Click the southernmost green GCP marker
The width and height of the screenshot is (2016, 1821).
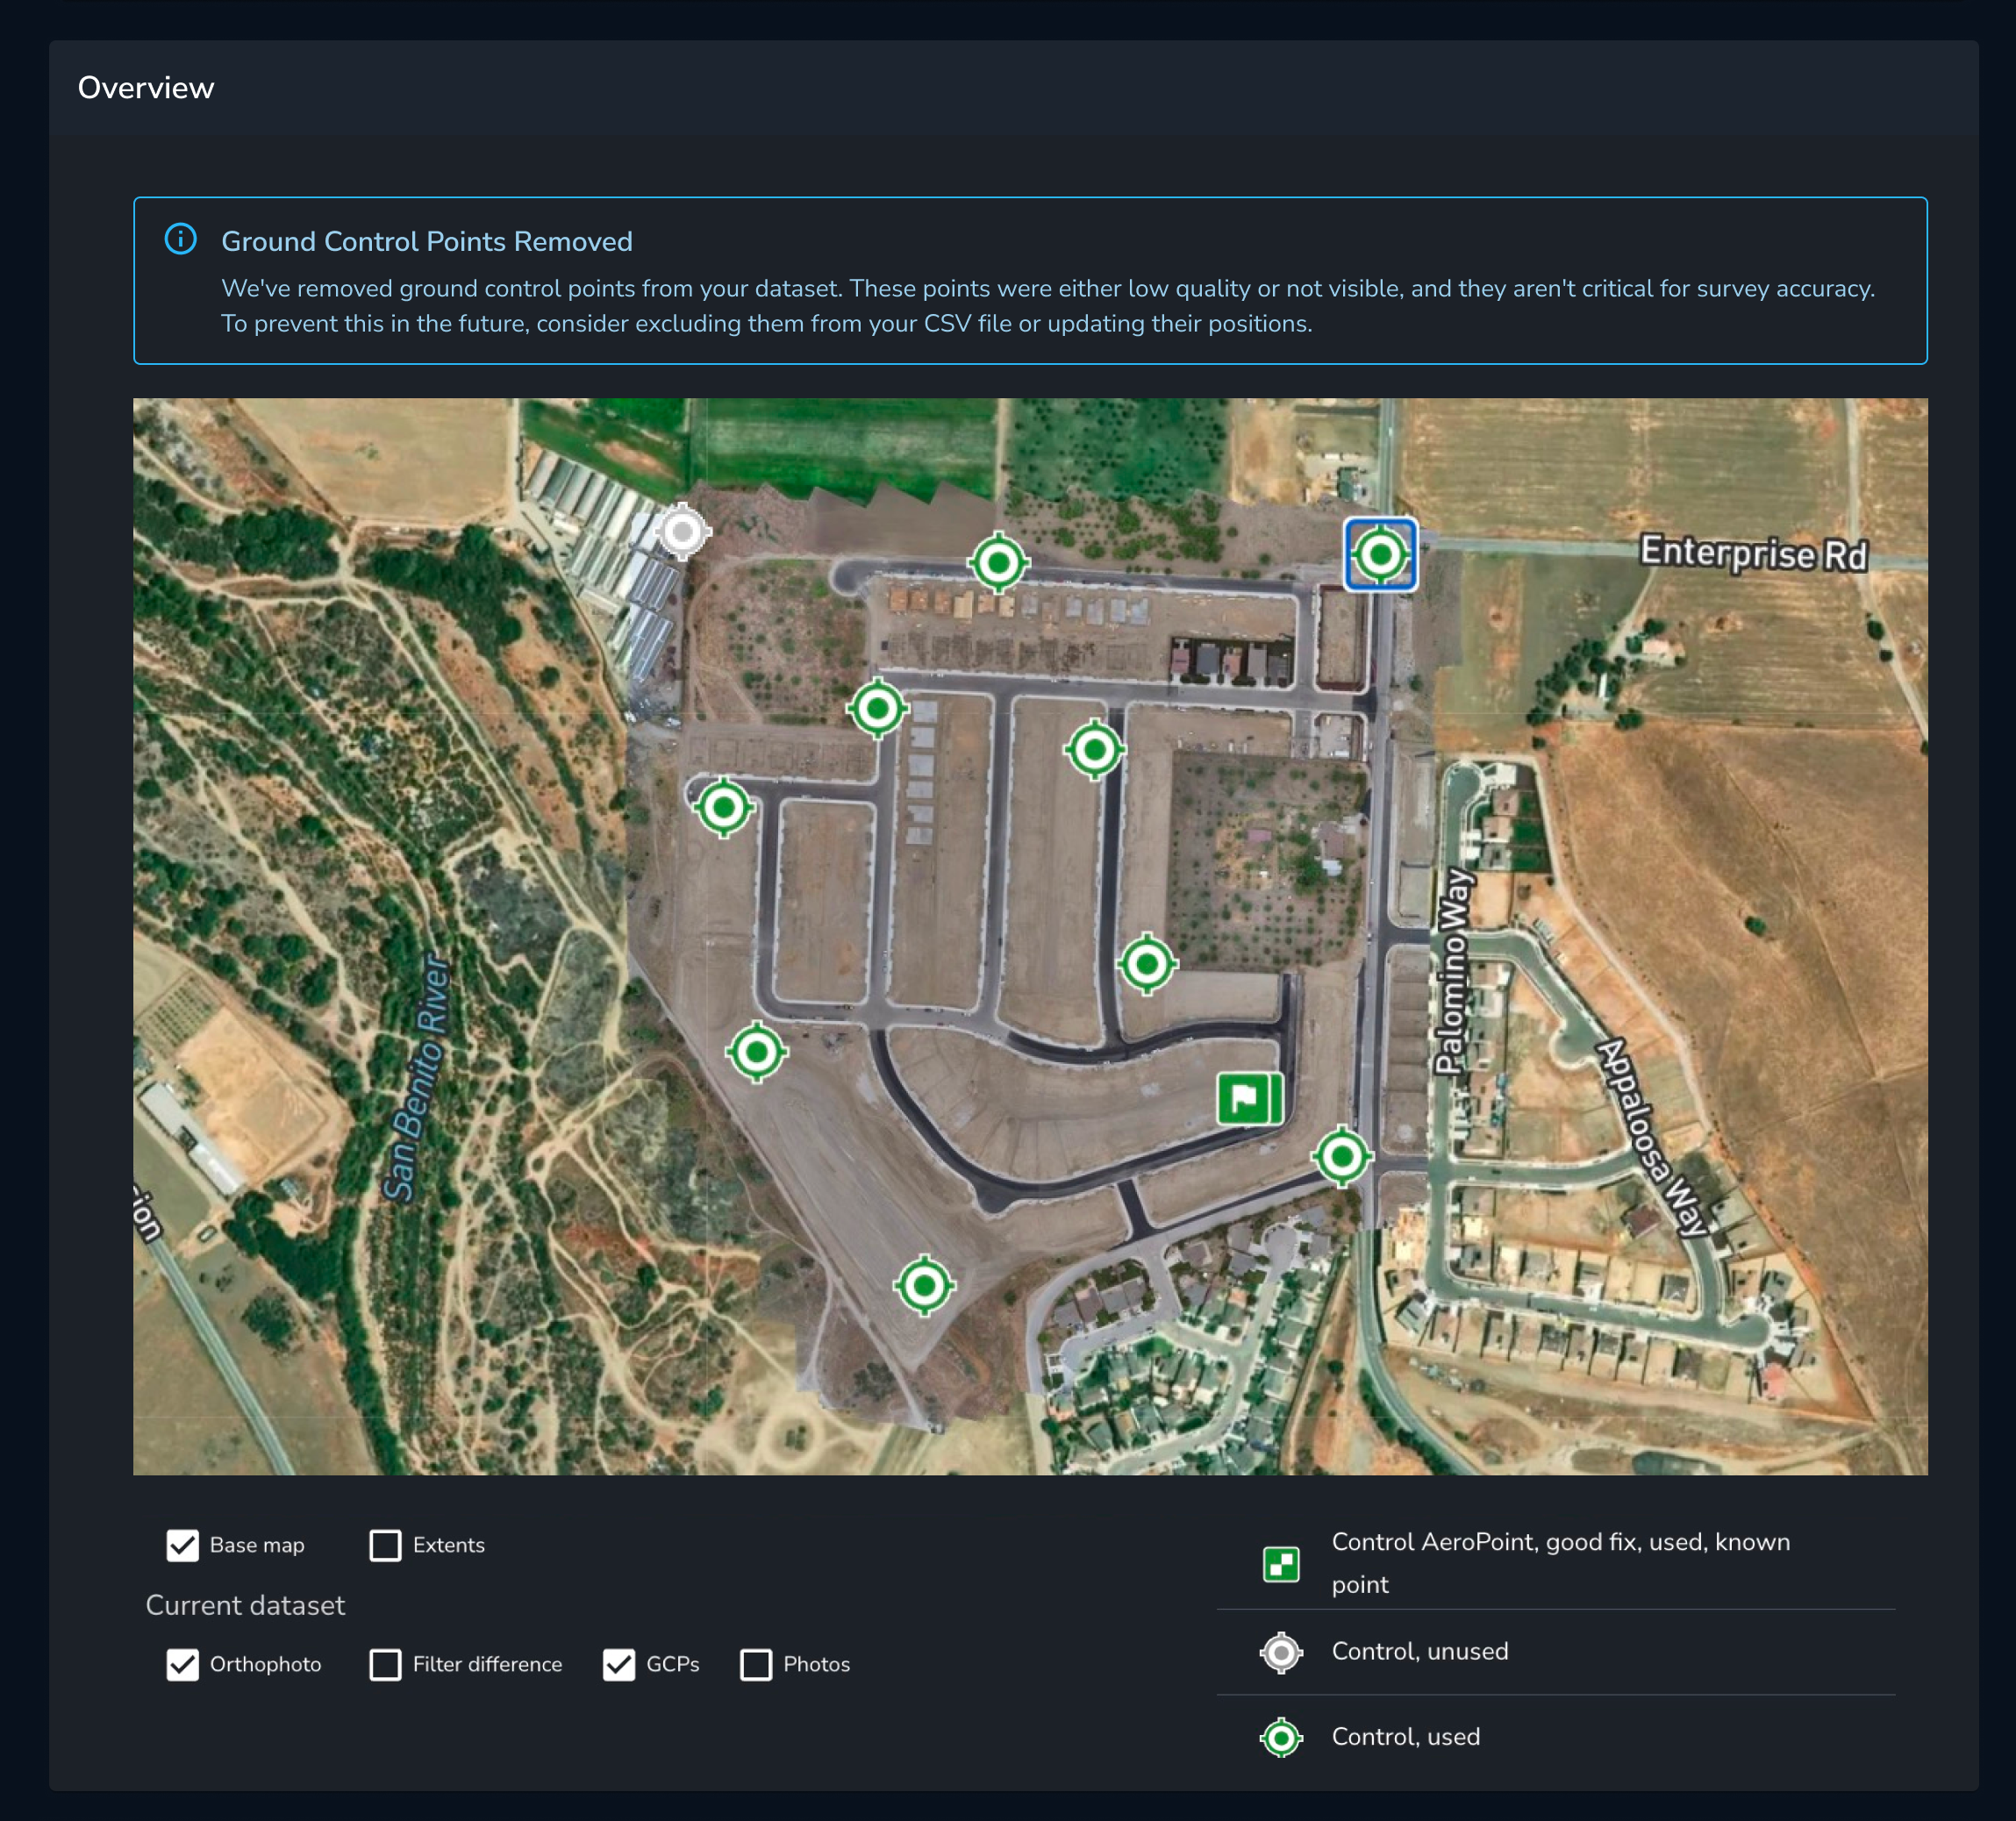click(x=924, y=1285)
